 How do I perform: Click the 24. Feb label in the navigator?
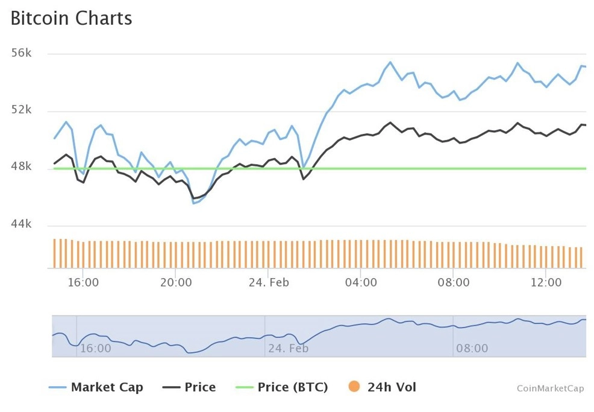pos(289,348)
